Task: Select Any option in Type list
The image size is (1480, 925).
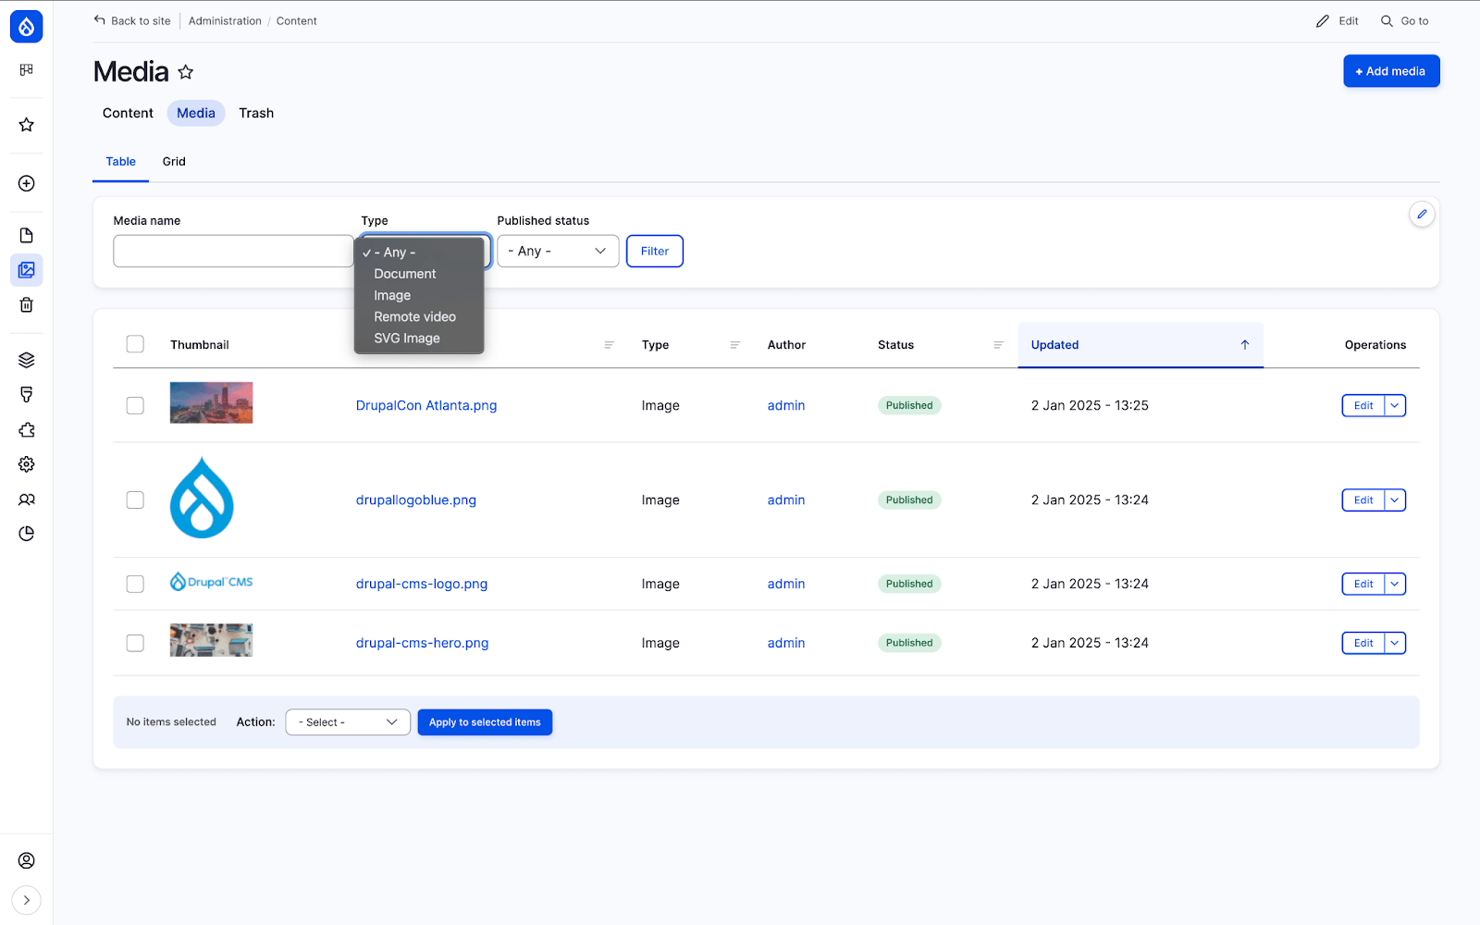Action: click(x=419, y=253)
